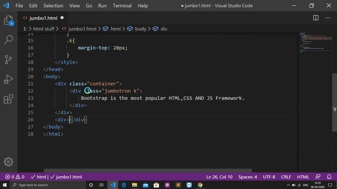
Task: Click the code minimap preview
Action: click(x=315, y=43)
